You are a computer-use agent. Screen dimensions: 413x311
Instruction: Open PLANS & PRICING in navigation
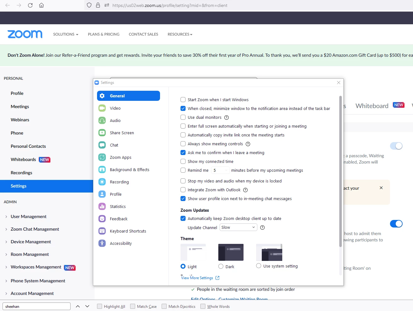[x=104, y=34]
